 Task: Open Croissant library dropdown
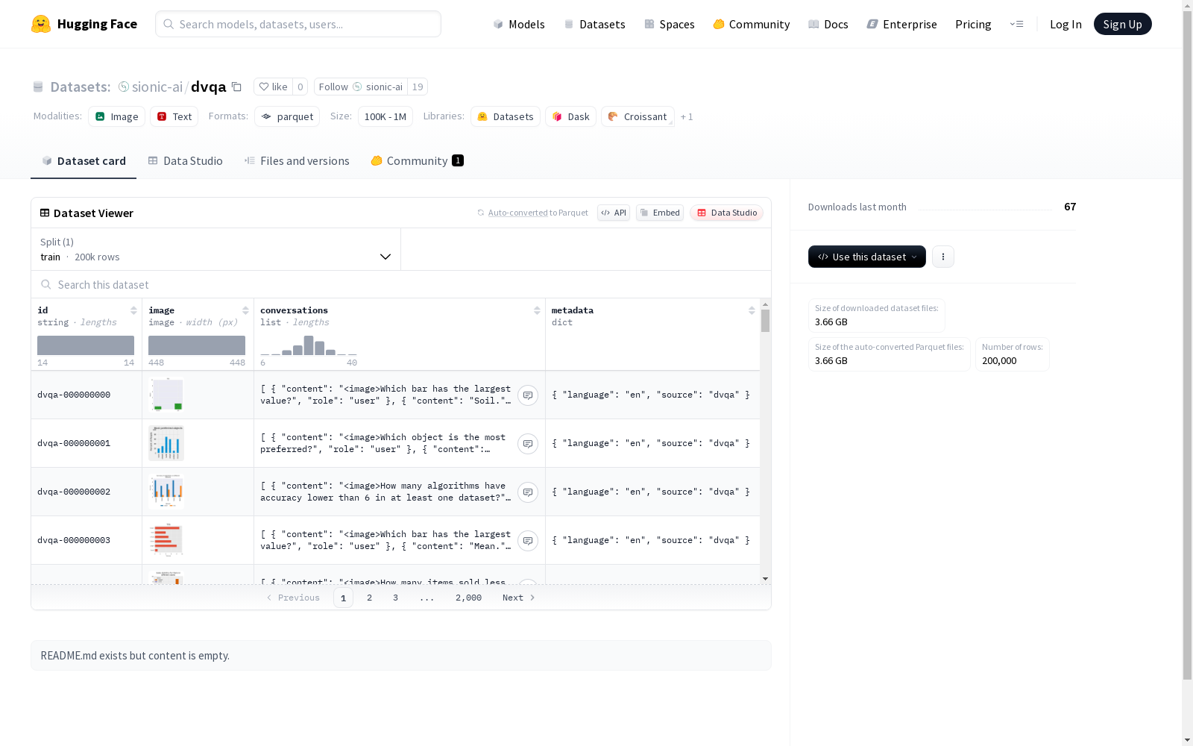[x=638, y=116]
